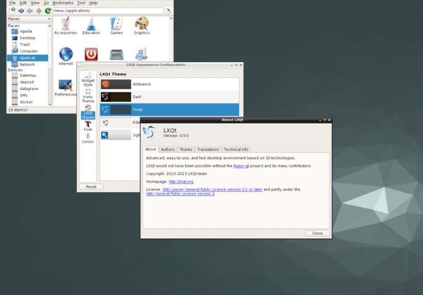This screenshot has width=423, height=295.
Task: Open the GNU Lesser General Public License link
Action: coord(212,189)
